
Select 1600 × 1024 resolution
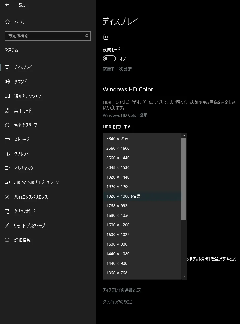142,235
